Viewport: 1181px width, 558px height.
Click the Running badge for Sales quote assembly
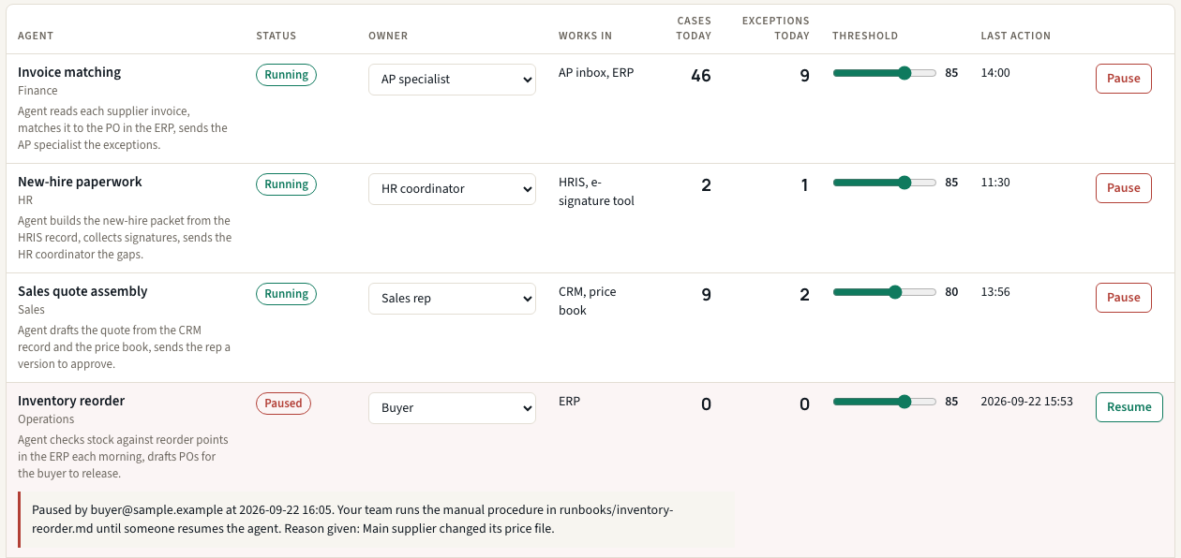(x=286, y=294)
